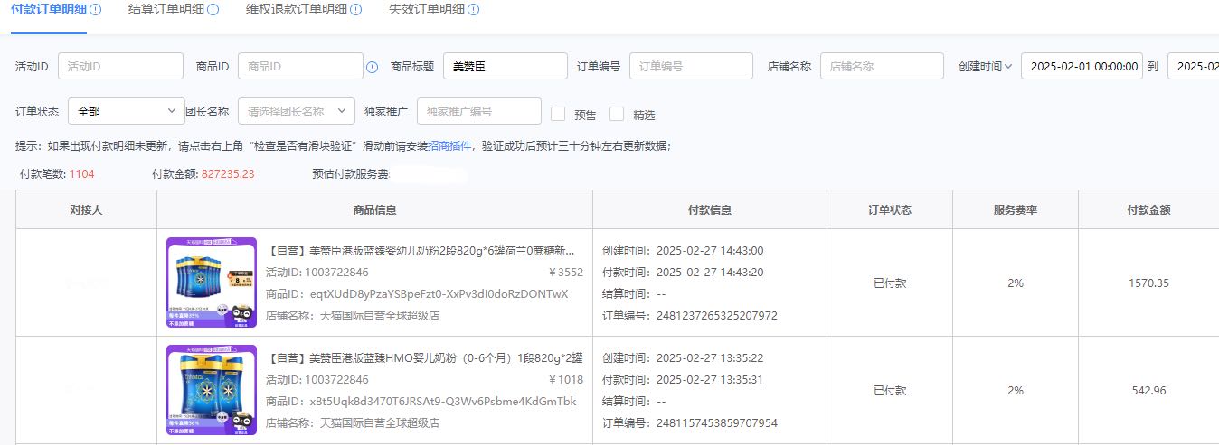The image size is (1219, 445).
Task: Click 付款信息 column header
Action: point(710,209)
